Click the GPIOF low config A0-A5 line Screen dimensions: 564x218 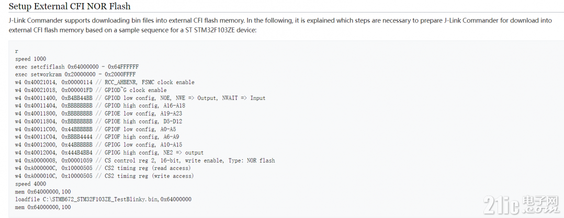coord(96,129)
